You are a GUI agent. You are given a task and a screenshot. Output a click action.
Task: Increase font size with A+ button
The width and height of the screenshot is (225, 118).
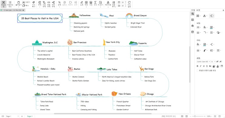coord(217,62)
